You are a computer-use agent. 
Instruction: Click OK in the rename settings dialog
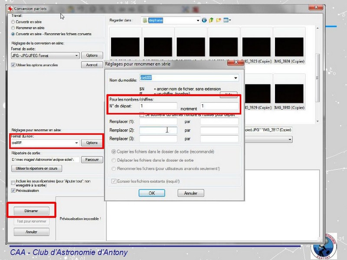click(x=151, y=193)
